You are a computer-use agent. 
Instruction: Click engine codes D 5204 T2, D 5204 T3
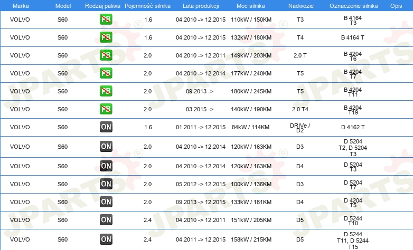(x=353, y=148)
